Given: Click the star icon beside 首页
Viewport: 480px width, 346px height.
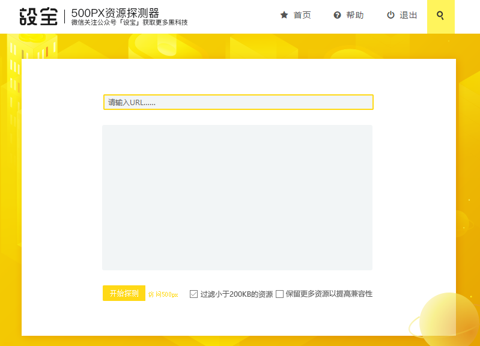Looking at the screenshot, I should [x=284, y=14].
